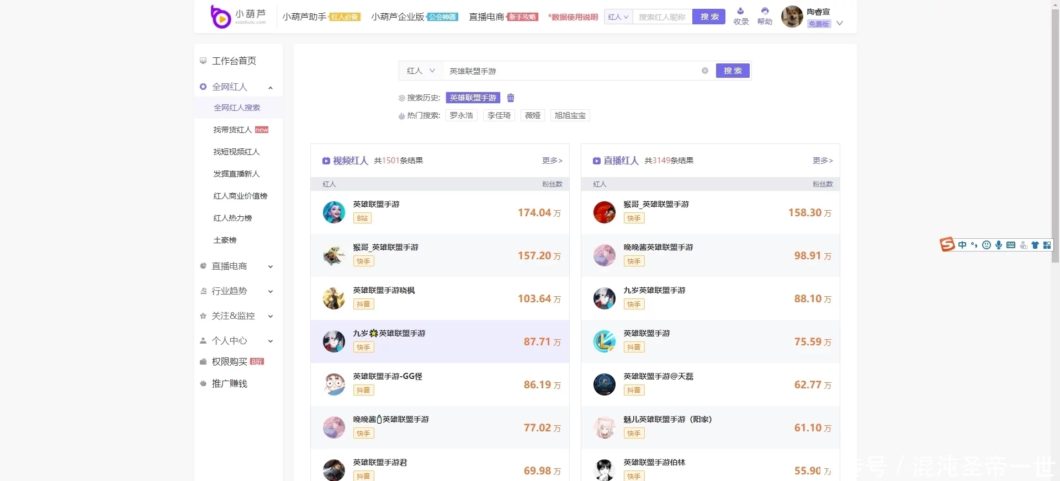Click the 个人中心 person icon
The image size is (1060, 481).
203,341
